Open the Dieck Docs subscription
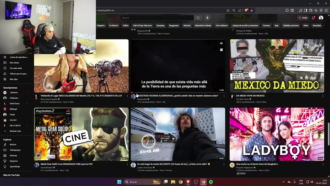The image size is (330, 186). tap(15, 104)
